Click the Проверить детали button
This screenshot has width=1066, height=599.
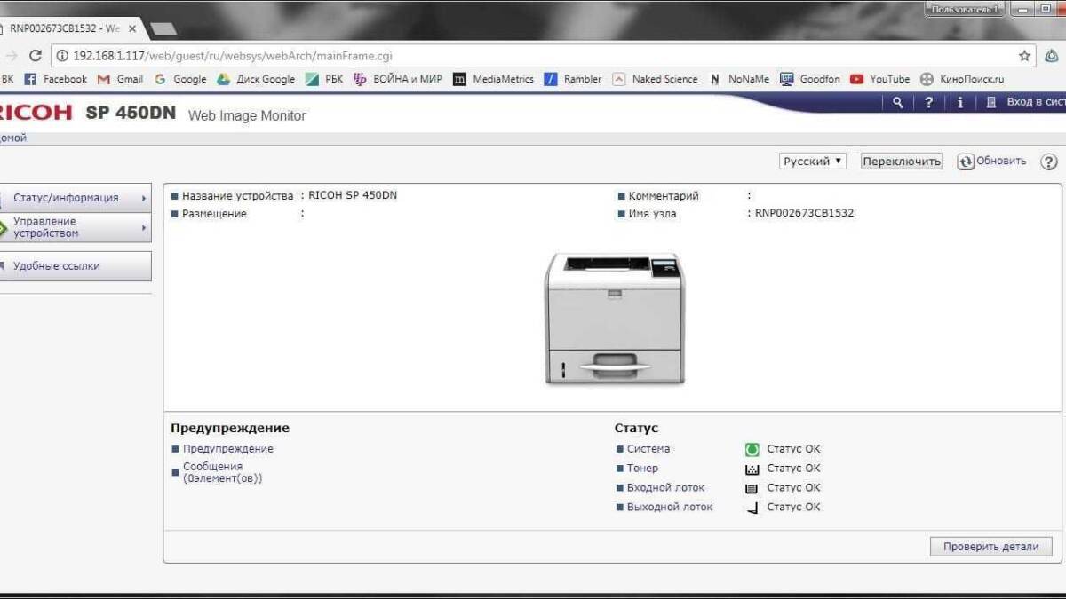coord(990,547)
